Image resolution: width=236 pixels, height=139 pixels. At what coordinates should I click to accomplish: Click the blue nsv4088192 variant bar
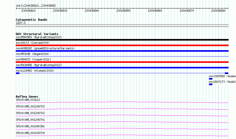pyautogui.click(x=122, y=51)
